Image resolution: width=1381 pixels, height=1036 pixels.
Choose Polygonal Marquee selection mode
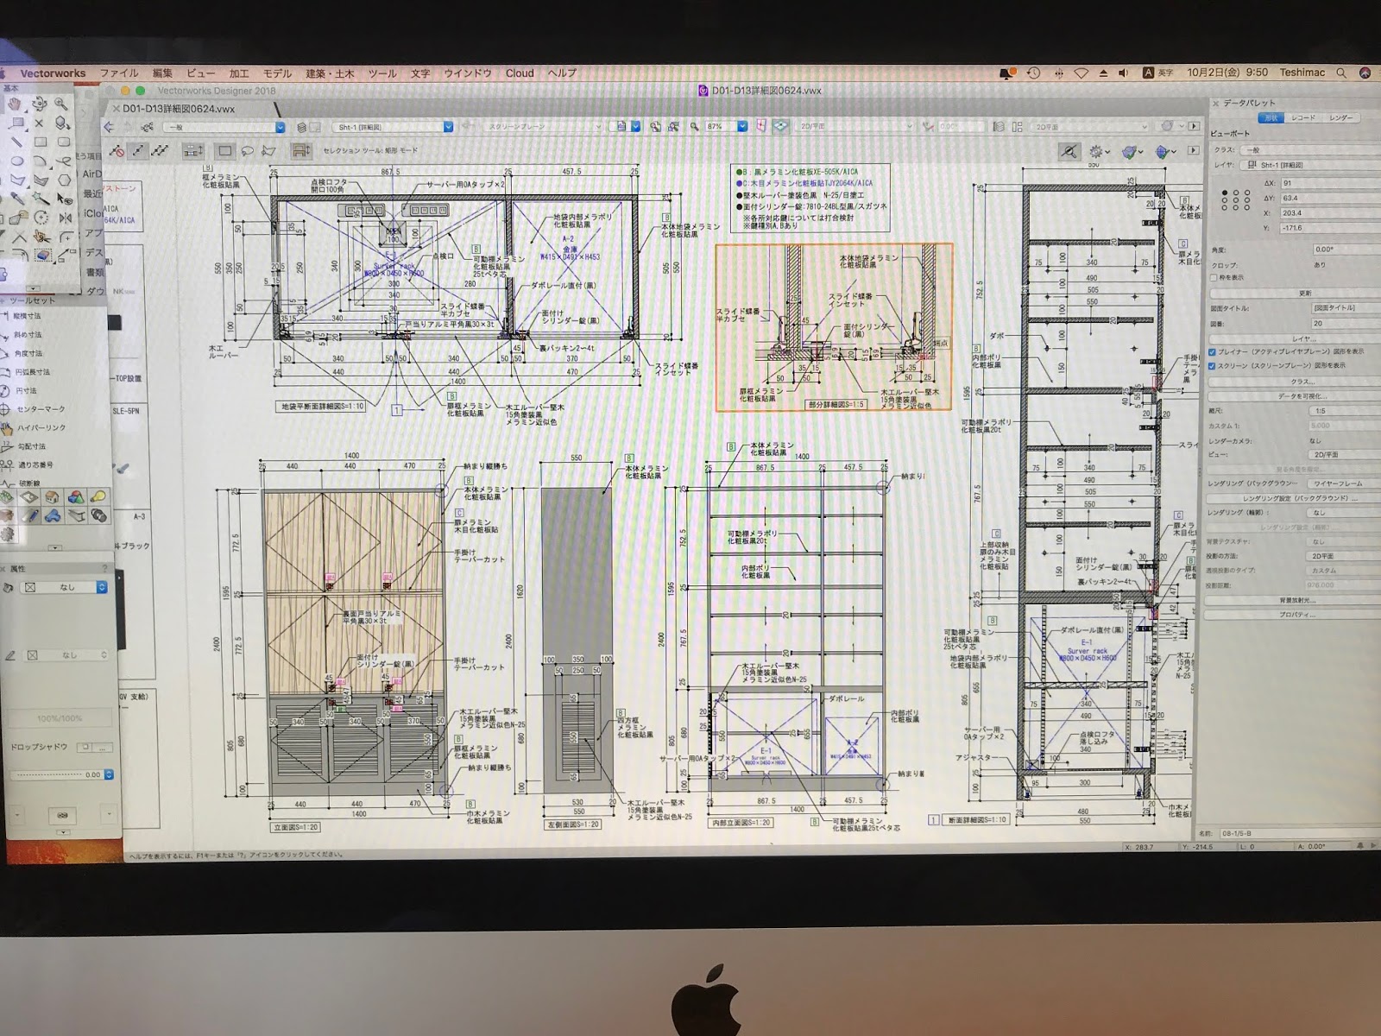coord(268,150)
